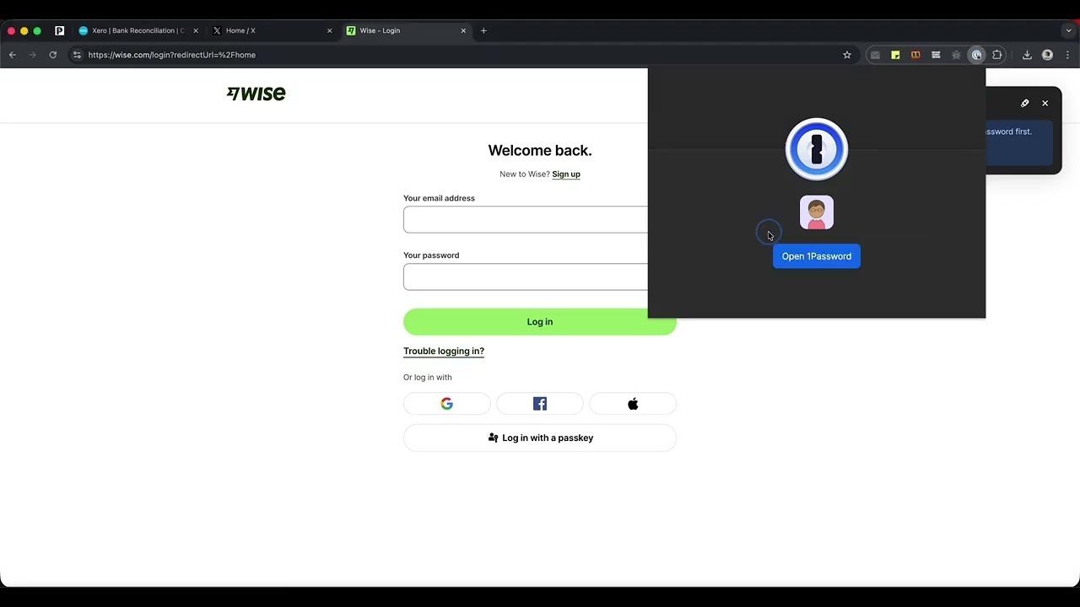Open a new browser tab
This screenshot has width=1080, height=607.
pyautogui.click(x=483, y=30)
